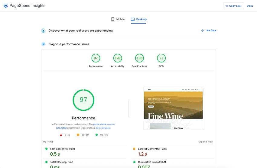Click the info icon beside No Data

pyautogui.click(x=203, y=30)
